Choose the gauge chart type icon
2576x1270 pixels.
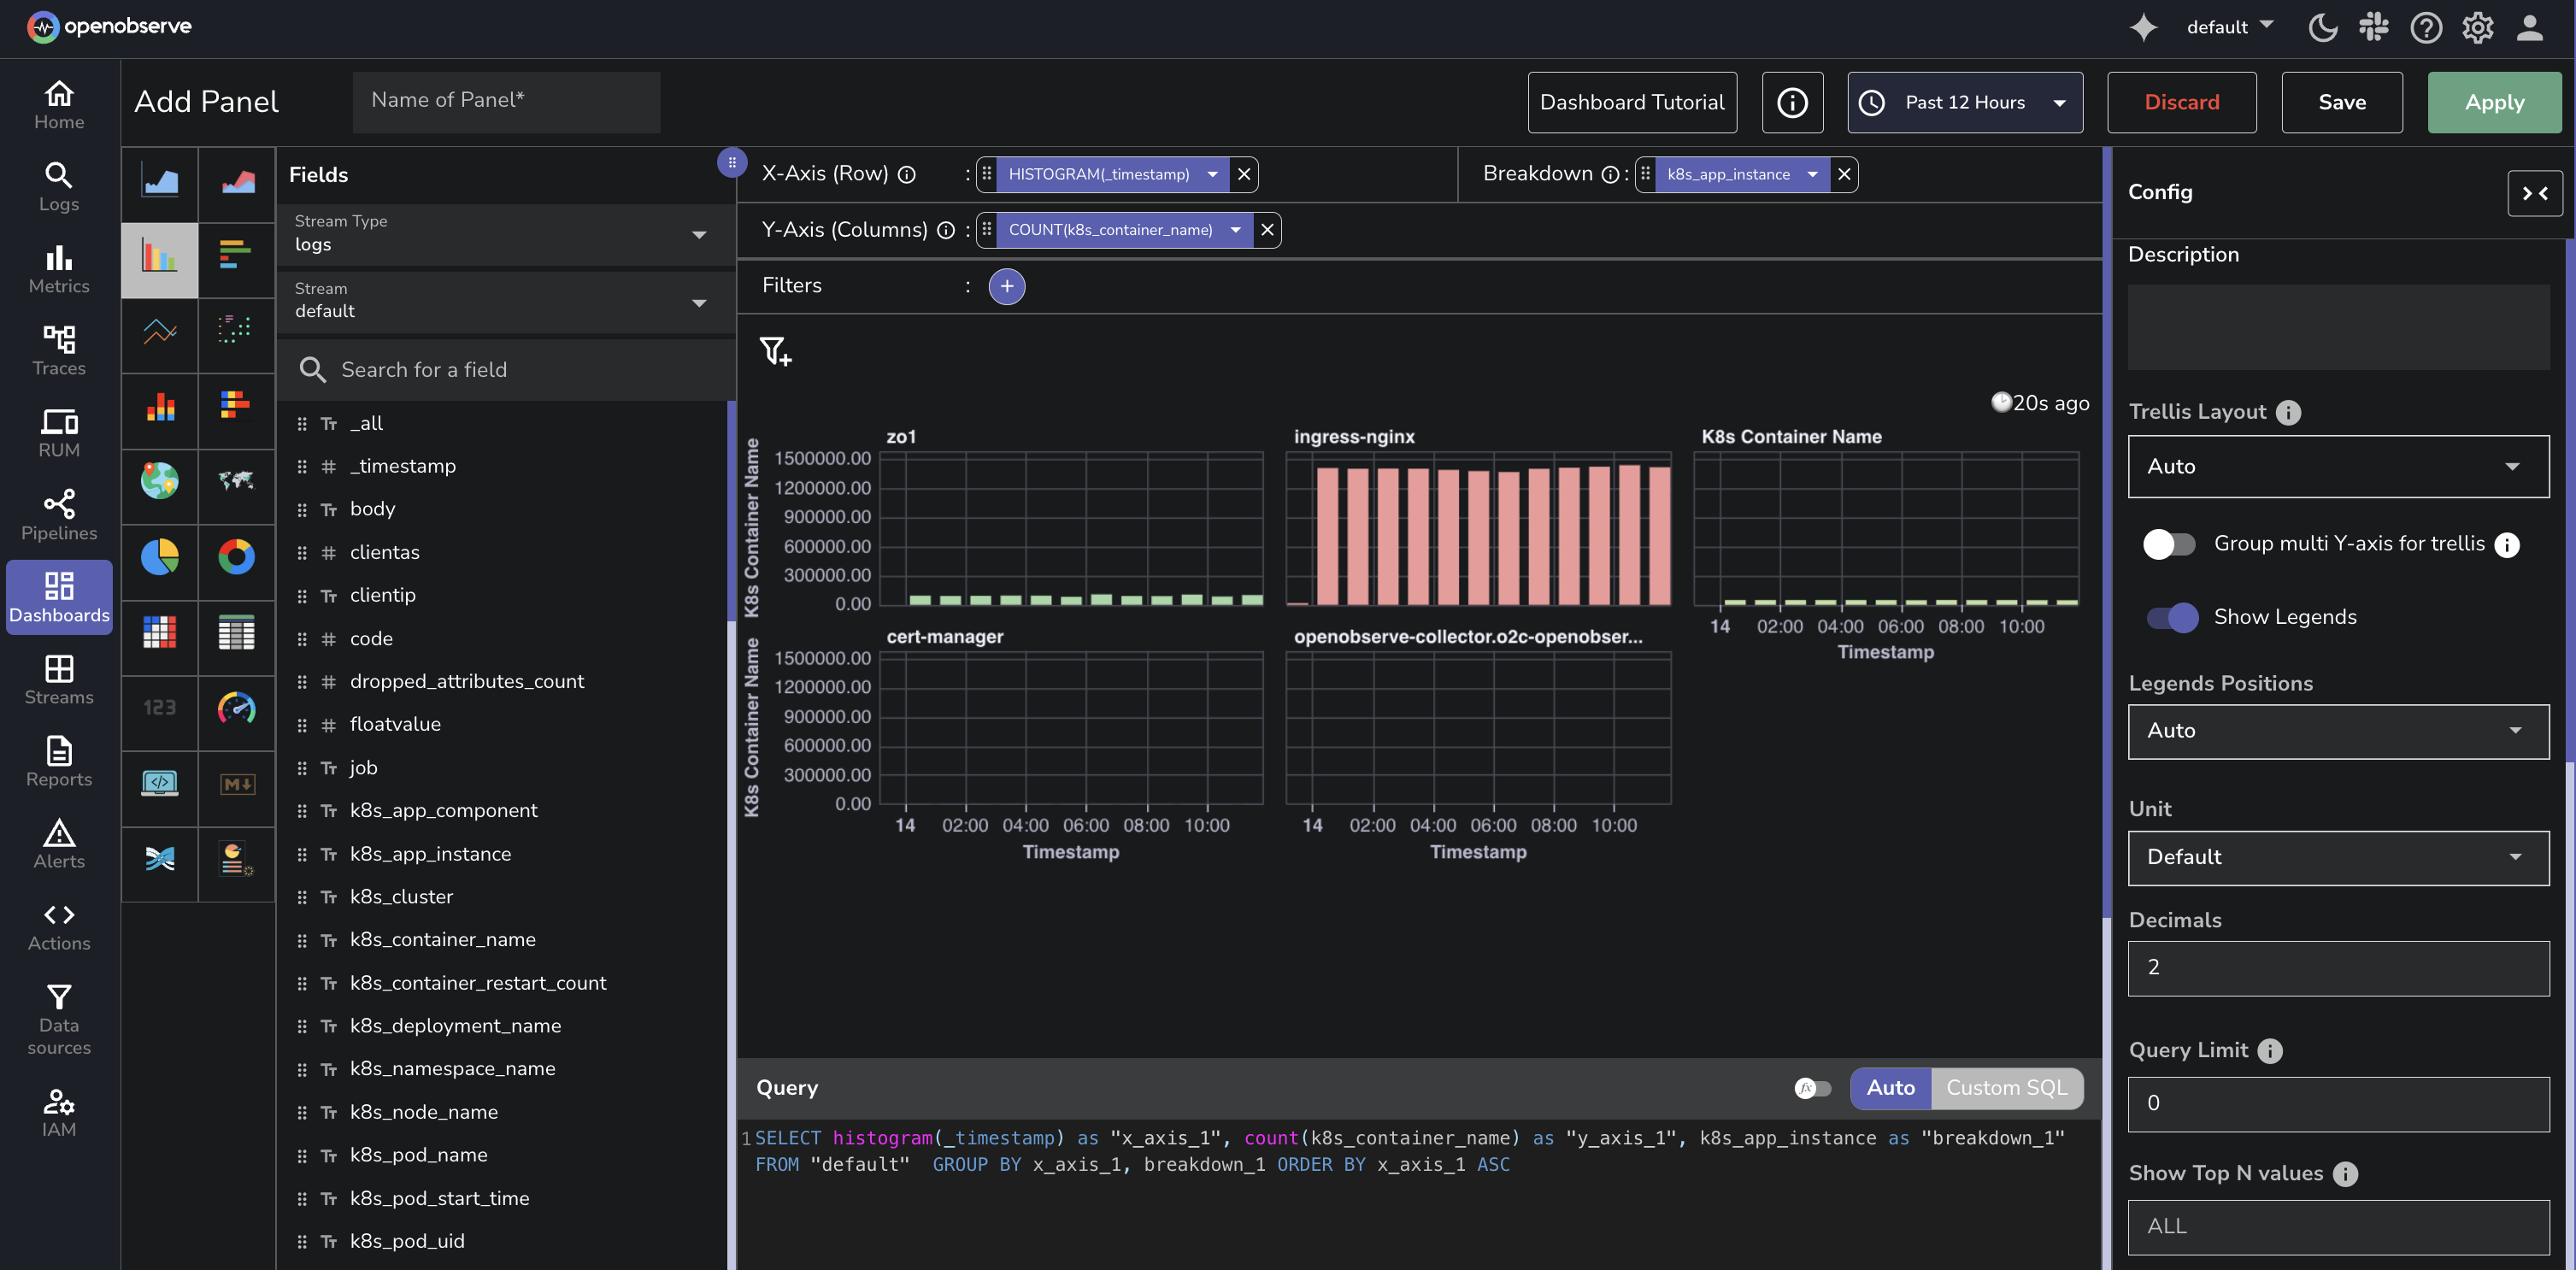(236, 708)
